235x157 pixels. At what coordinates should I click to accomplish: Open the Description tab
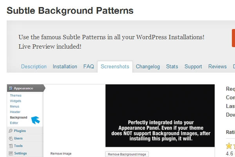34,67
